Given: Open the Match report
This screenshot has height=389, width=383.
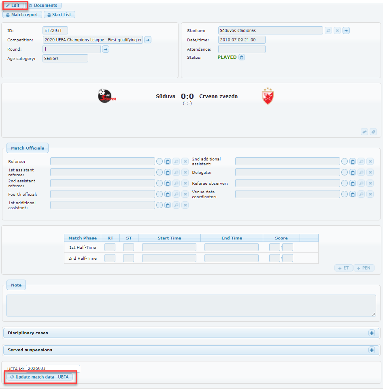Looking at the screenshot, I should 22,15.
